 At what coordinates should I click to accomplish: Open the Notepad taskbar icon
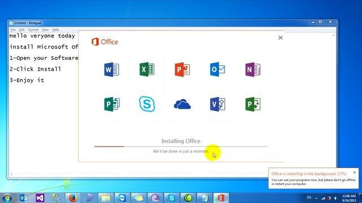pos(204,198)
